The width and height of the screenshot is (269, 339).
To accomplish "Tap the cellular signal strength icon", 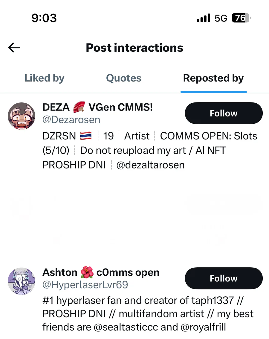I will 204,18.
